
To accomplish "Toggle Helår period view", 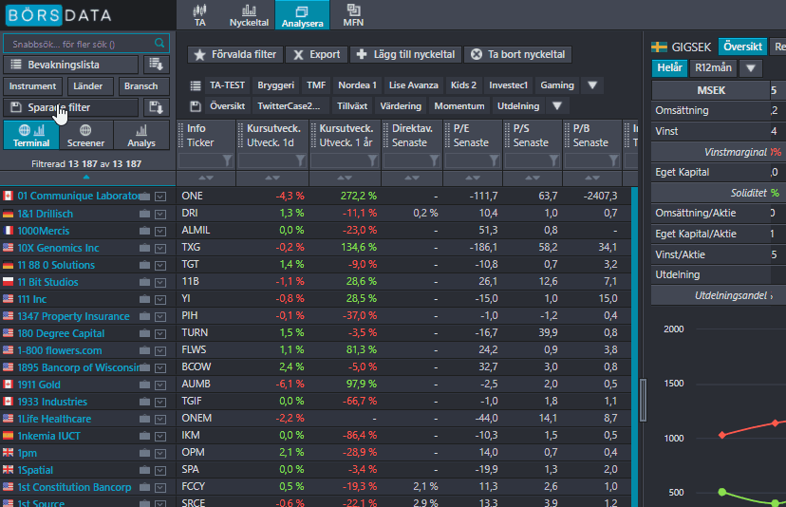I will [669, 67].
